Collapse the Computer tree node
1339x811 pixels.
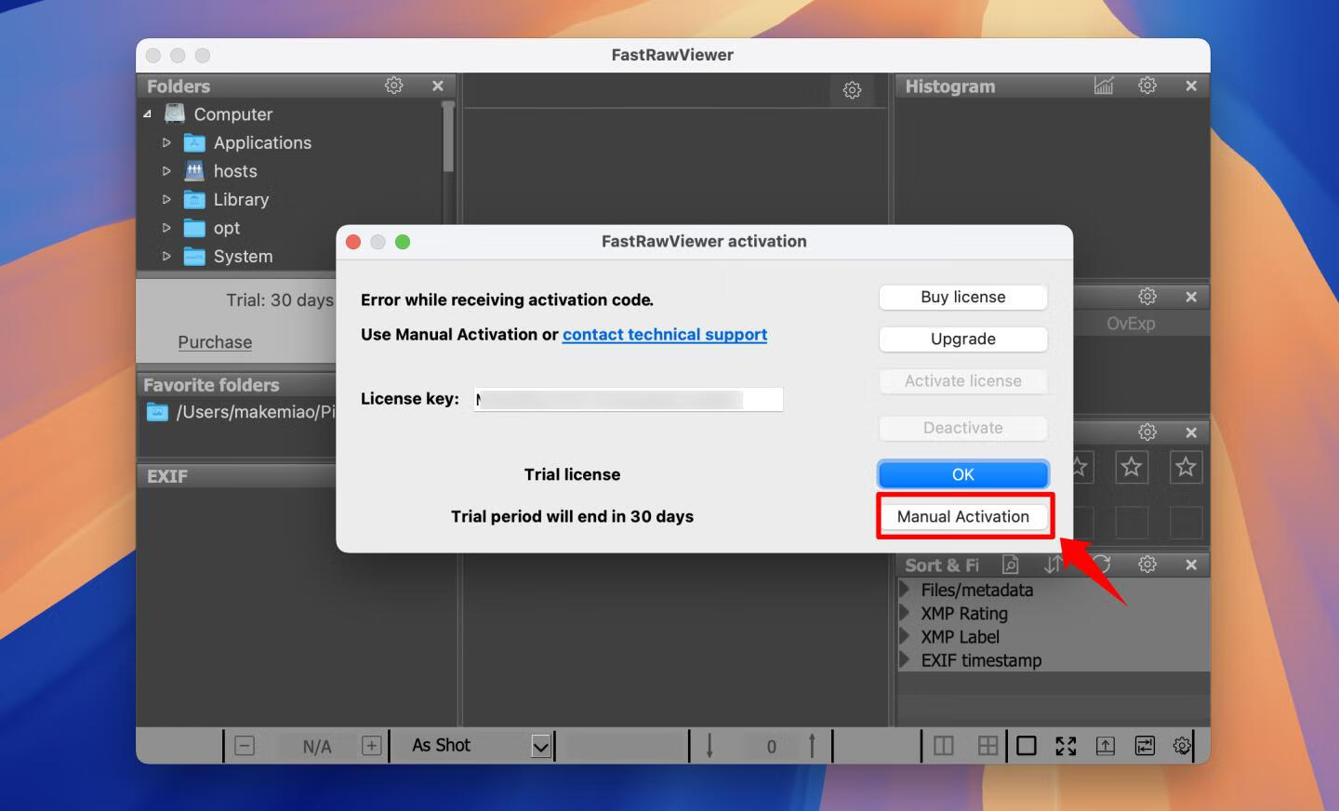tap(148, 114)
